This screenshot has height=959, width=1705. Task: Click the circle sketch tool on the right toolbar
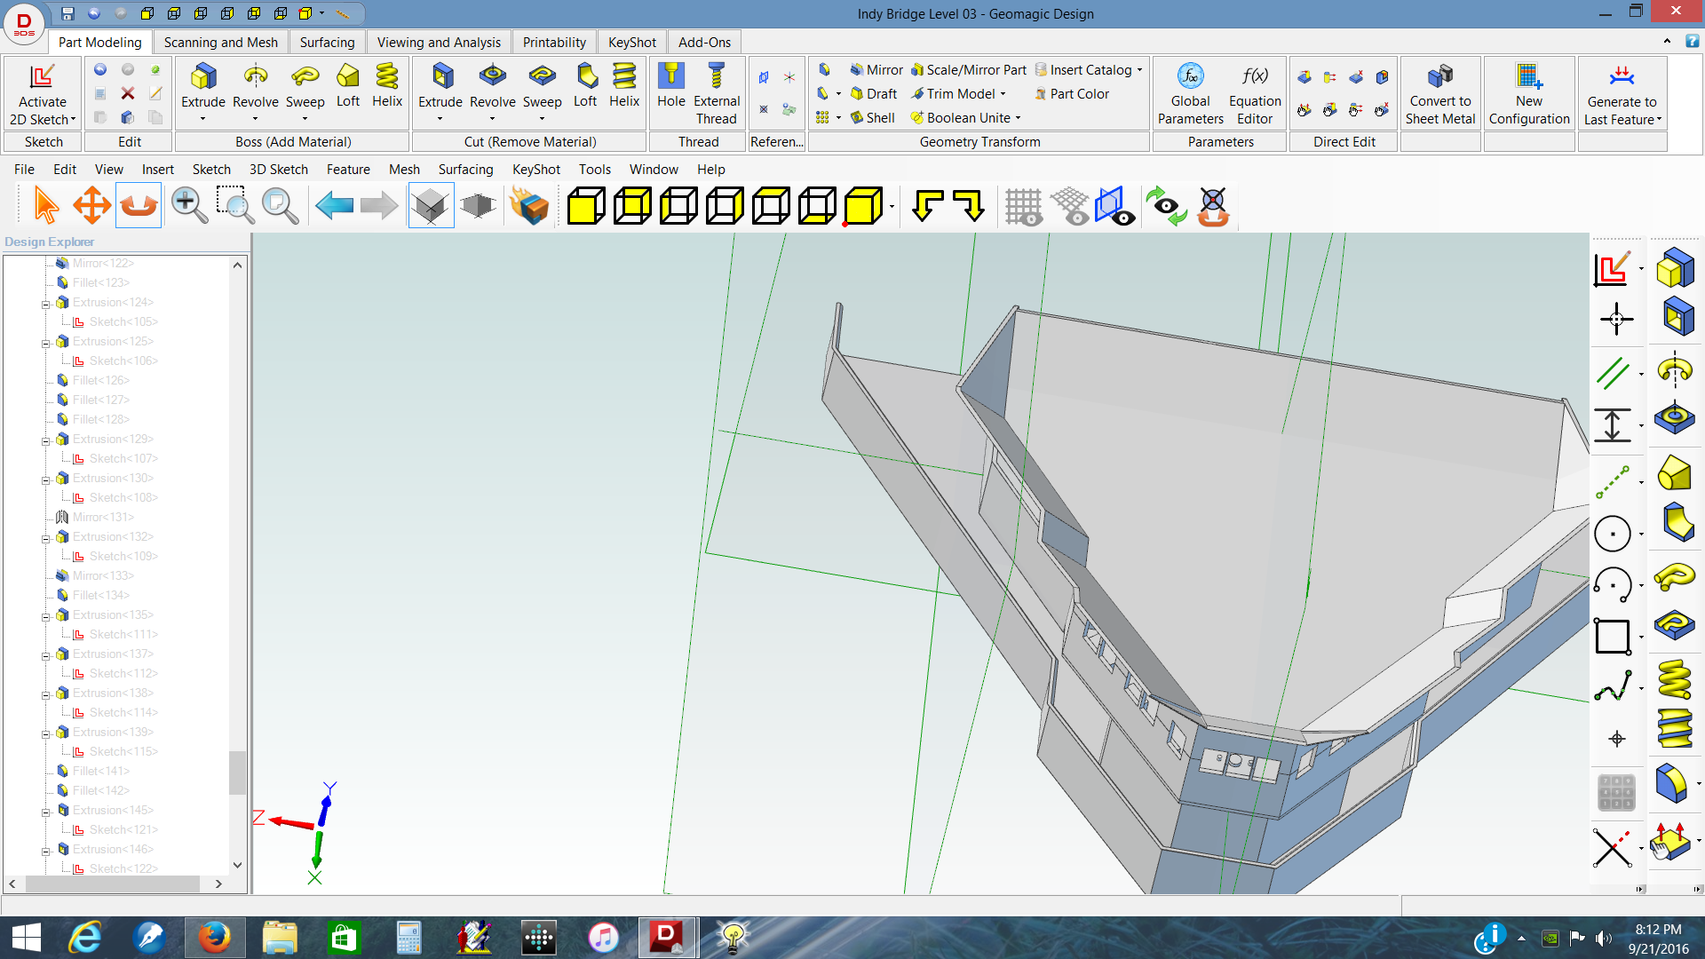coord(1613,534)
